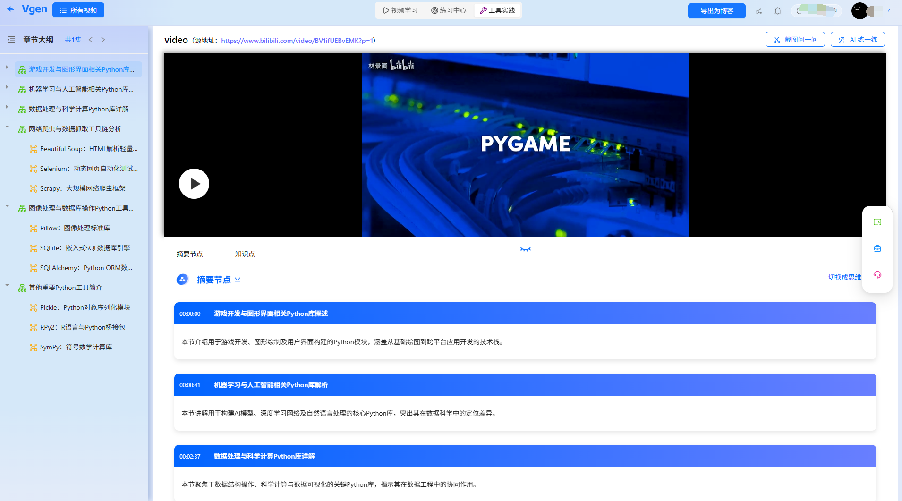902x501 pixels.
Task: Open the bilibili source URL link
Action: [297, 41]
